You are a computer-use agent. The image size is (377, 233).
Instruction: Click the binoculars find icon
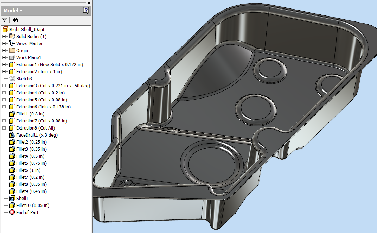(x=15, y=20)
